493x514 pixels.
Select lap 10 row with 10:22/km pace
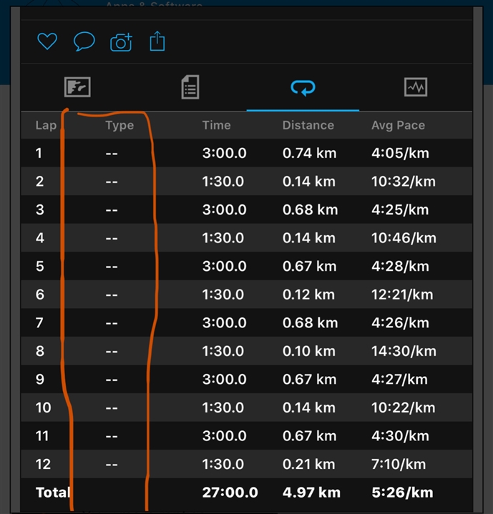click(247, 407)
